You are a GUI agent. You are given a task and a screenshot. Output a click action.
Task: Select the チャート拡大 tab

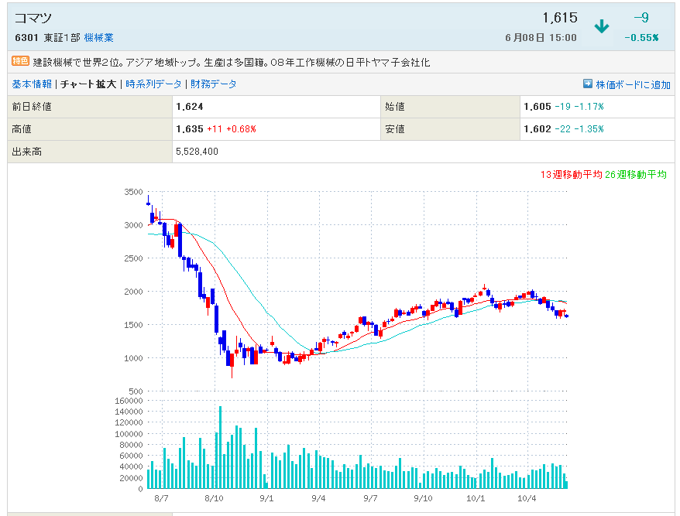pyautogui.click(x=88, y=84)
